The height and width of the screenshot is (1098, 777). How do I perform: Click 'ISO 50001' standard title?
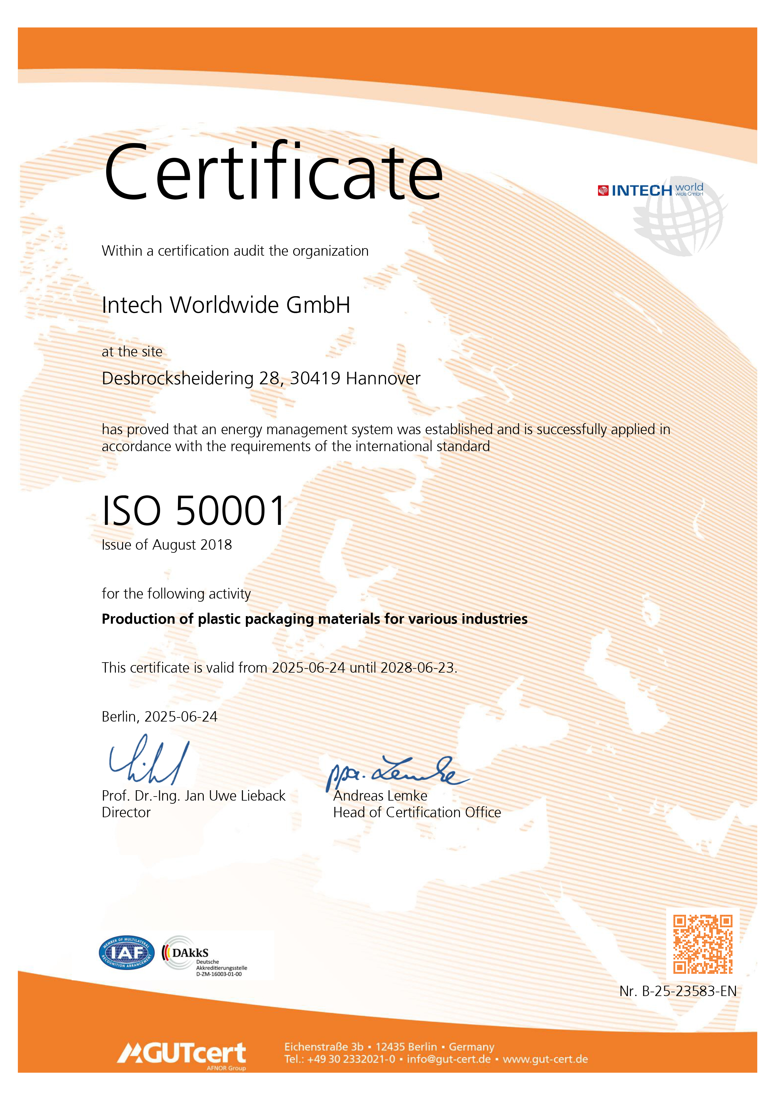(194, 511)
